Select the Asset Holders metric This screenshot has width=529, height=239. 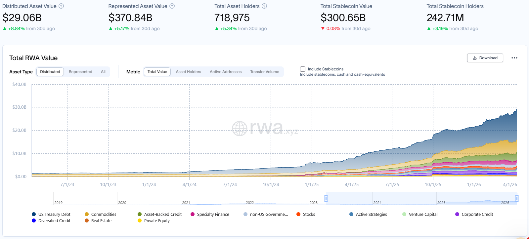[188, 72]
